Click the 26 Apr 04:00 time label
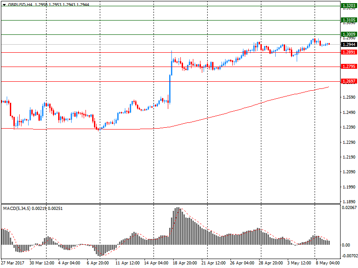This screenshot has height=268, width=358. coord(242,263)
